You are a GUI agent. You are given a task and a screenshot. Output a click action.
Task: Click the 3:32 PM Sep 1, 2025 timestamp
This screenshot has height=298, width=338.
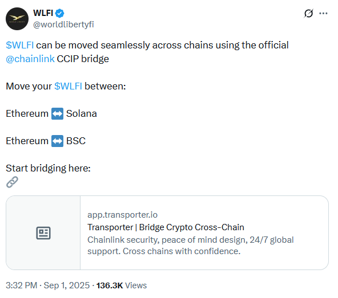coord(47,285)
